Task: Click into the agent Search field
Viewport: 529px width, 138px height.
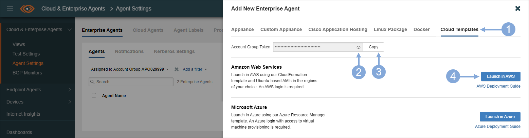Action: pyautogui.click(x=131, y=82)
